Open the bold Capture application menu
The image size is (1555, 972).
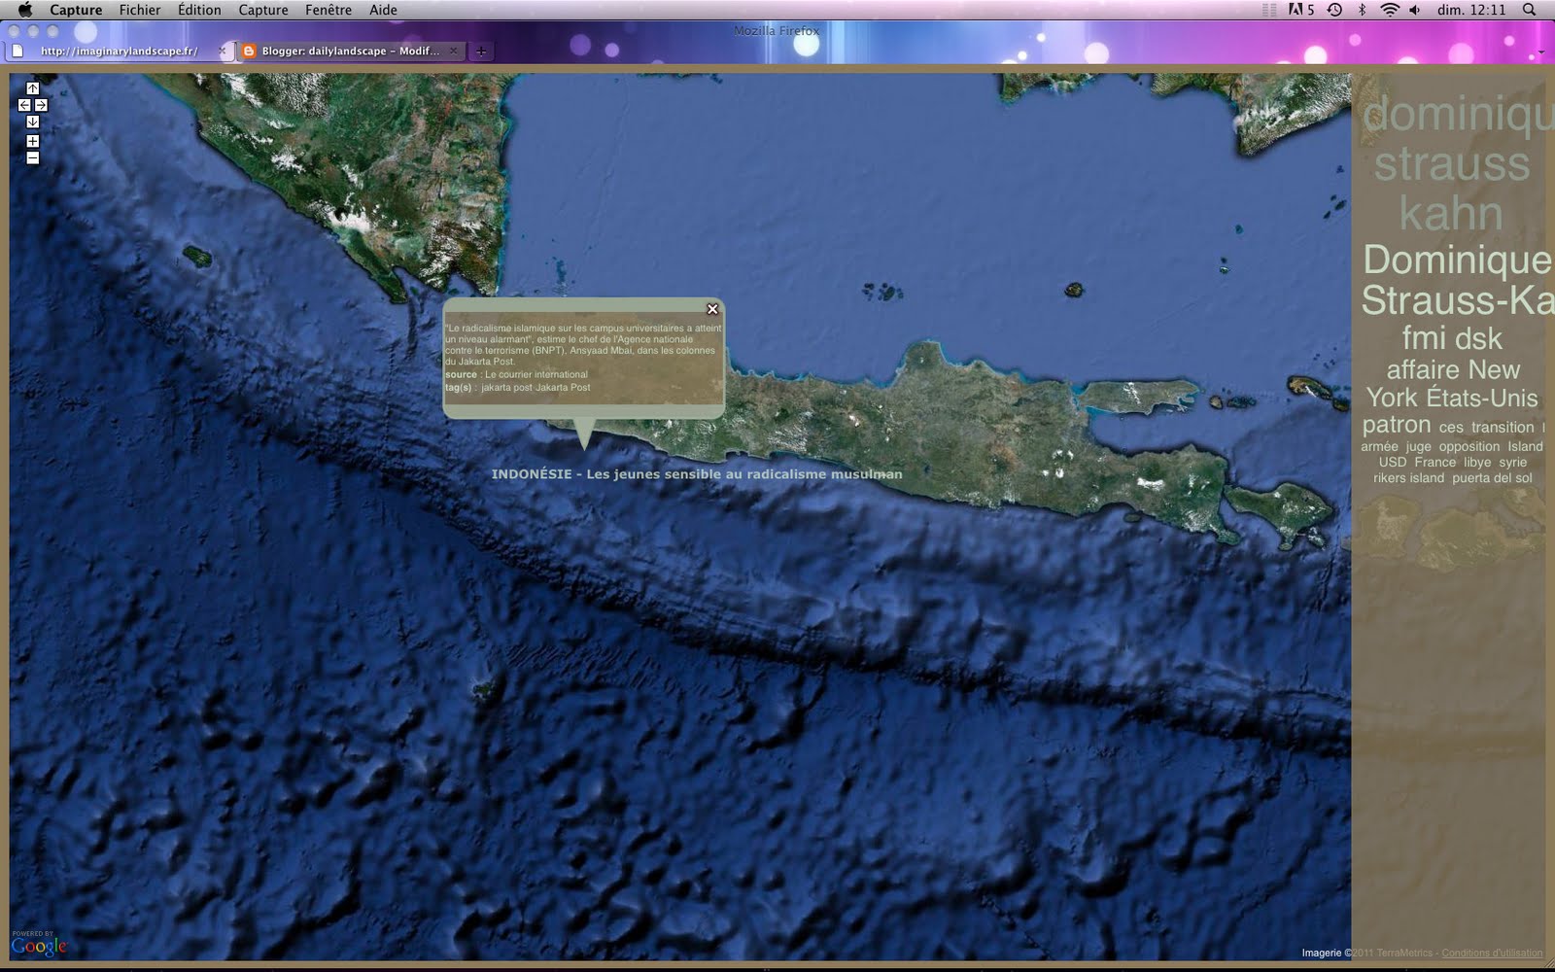(76, 10)
